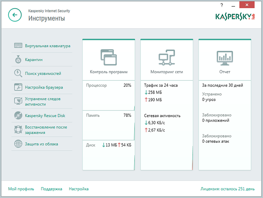This screenshot has width=263, height=198.
Task: Close the Kaspersky window
Action: click(247, 5)
